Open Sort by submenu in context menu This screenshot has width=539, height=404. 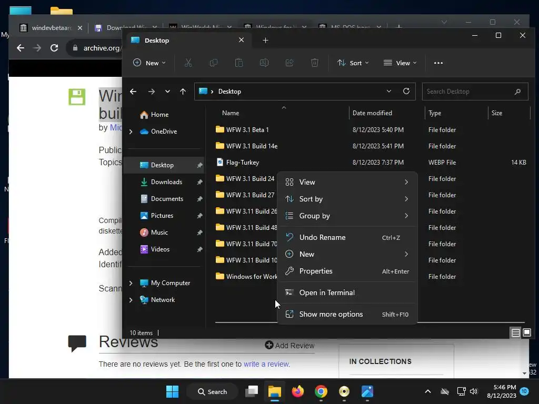(x=347, y=199)
